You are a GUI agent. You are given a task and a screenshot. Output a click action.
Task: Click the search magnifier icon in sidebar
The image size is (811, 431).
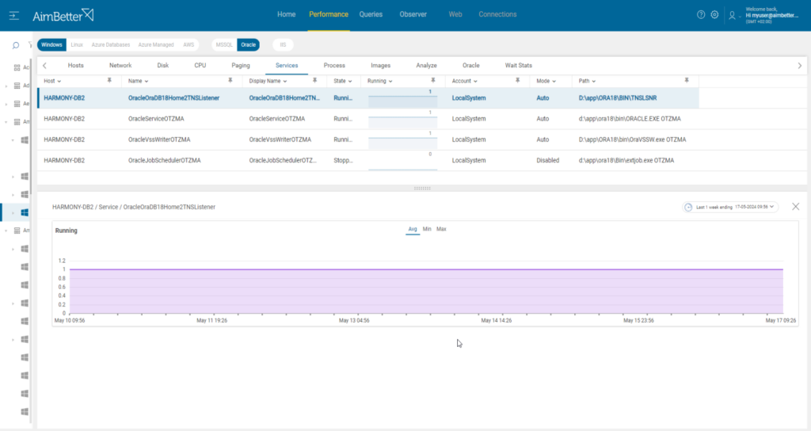pyautogui.click(x=16, y=45)
